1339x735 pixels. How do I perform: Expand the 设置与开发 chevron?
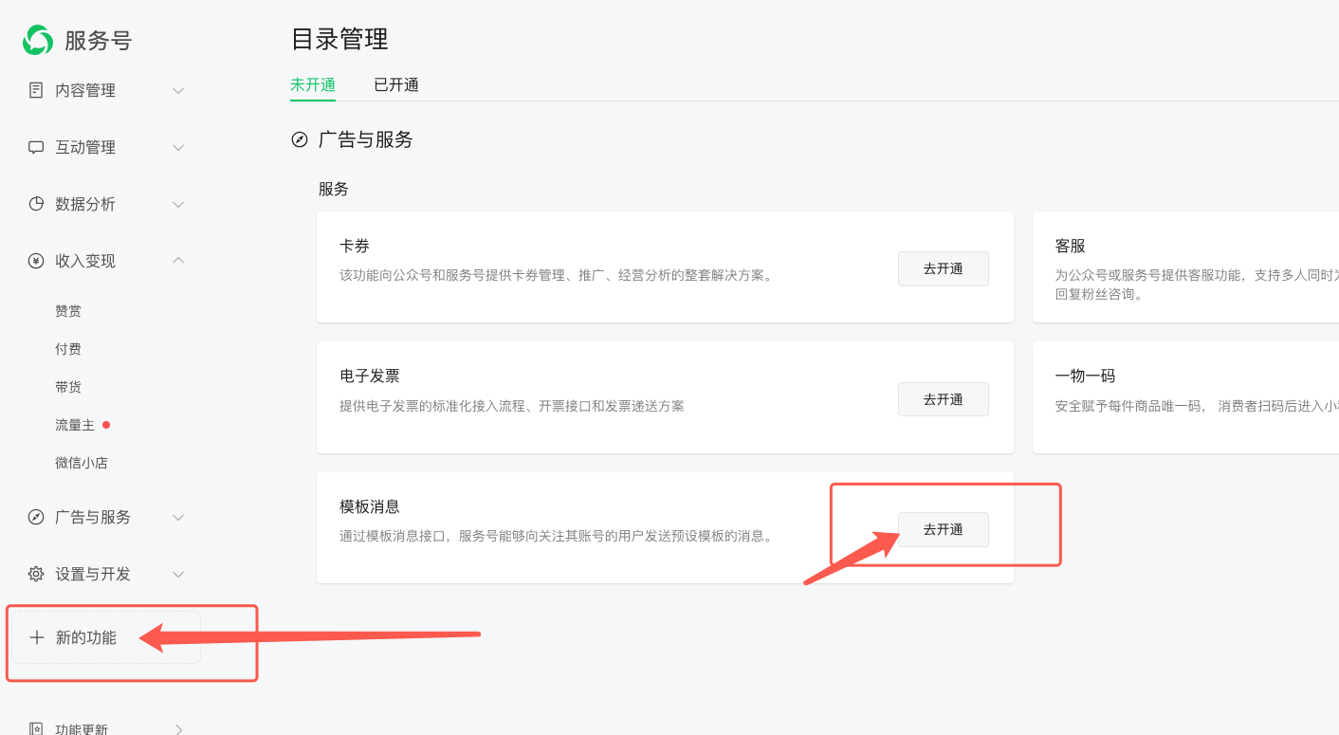tap(178, 575)
